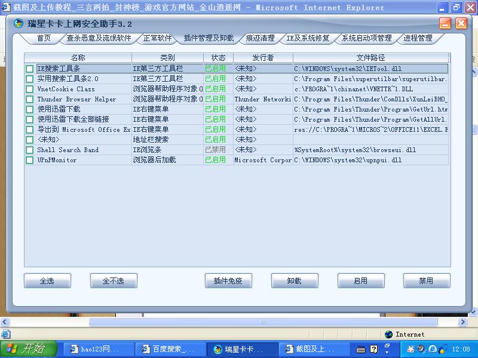Click the 全不选 button
The height and width of the screenshot is (358, 478).
[x=114, y=280]
